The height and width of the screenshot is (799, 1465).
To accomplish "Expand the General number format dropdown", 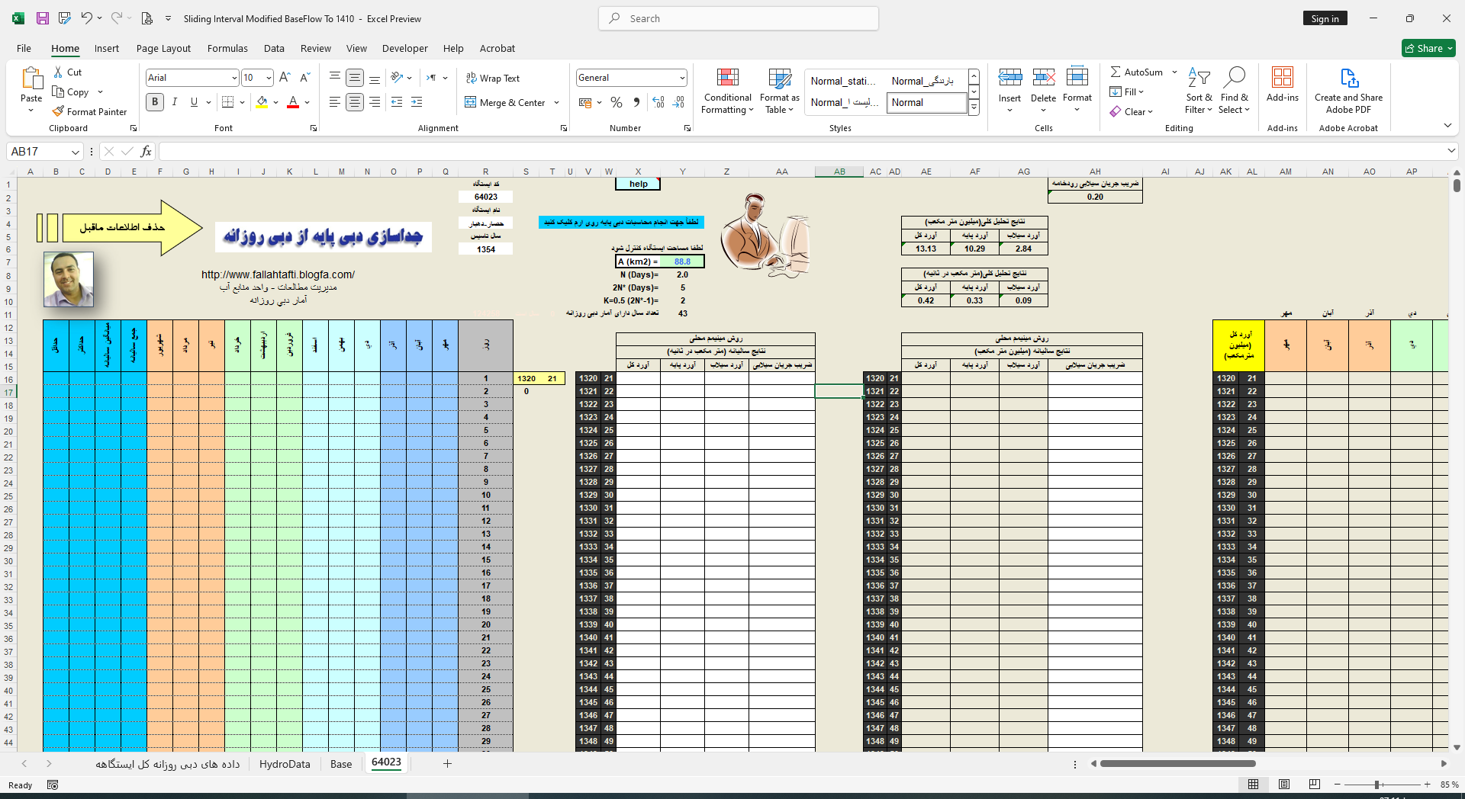I will click(x=681, y=78).
